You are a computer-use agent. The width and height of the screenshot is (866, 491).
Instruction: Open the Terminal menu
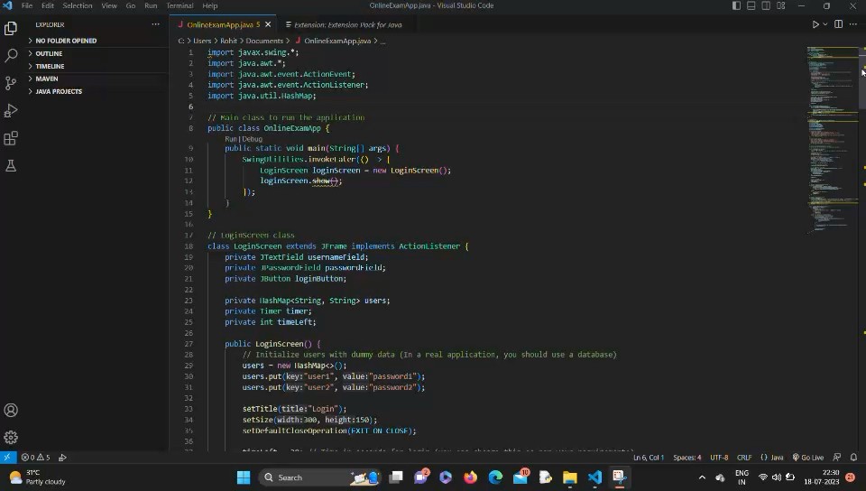(180, 5)
